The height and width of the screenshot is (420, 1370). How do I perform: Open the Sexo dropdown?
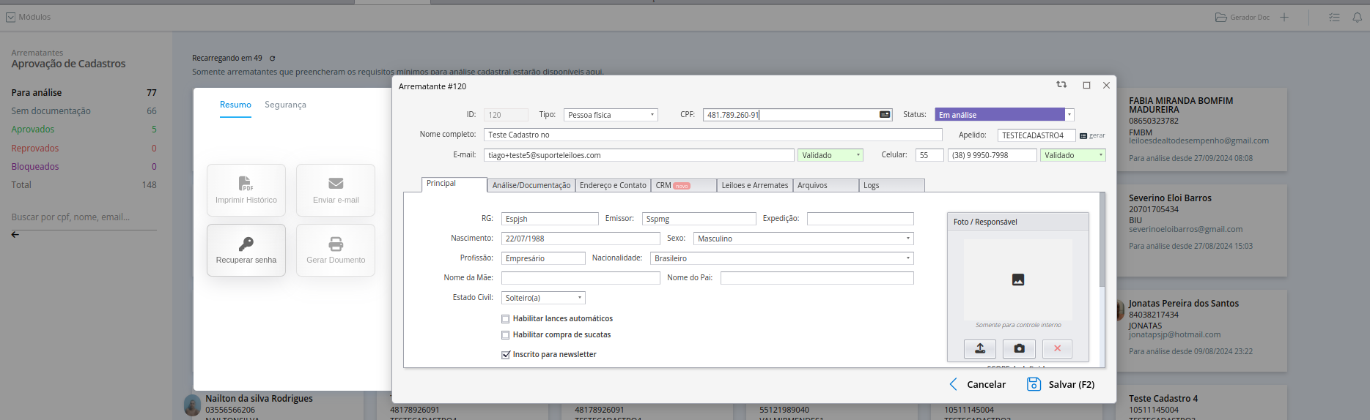click(803, 239)
